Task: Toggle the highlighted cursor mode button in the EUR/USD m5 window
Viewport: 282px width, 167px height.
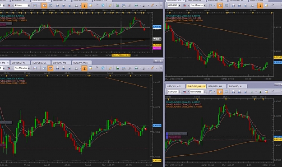Action: tap(84, 68)
